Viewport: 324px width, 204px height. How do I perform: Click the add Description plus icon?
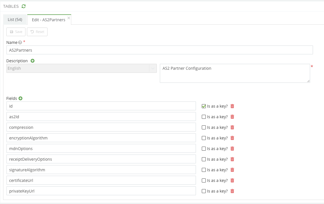(x=32, y=61)
